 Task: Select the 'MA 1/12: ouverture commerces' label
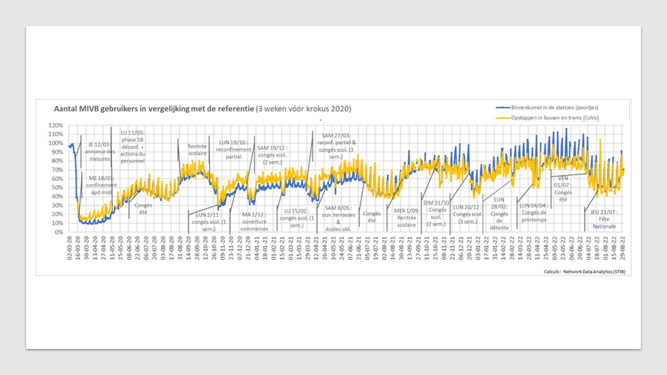254,221
